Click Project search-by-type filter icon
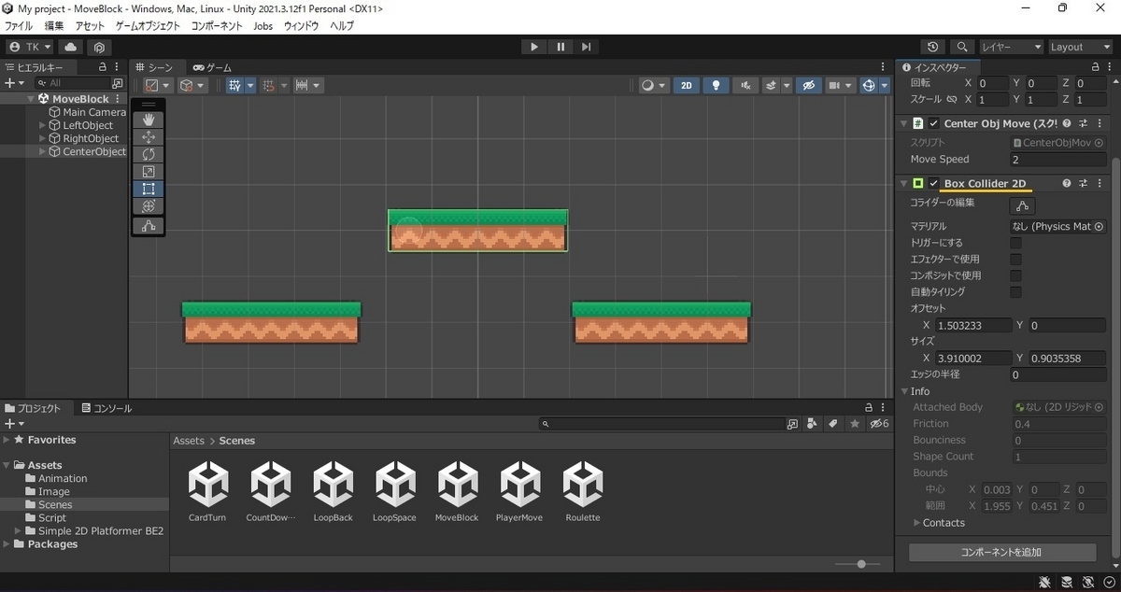 [812, 424]
